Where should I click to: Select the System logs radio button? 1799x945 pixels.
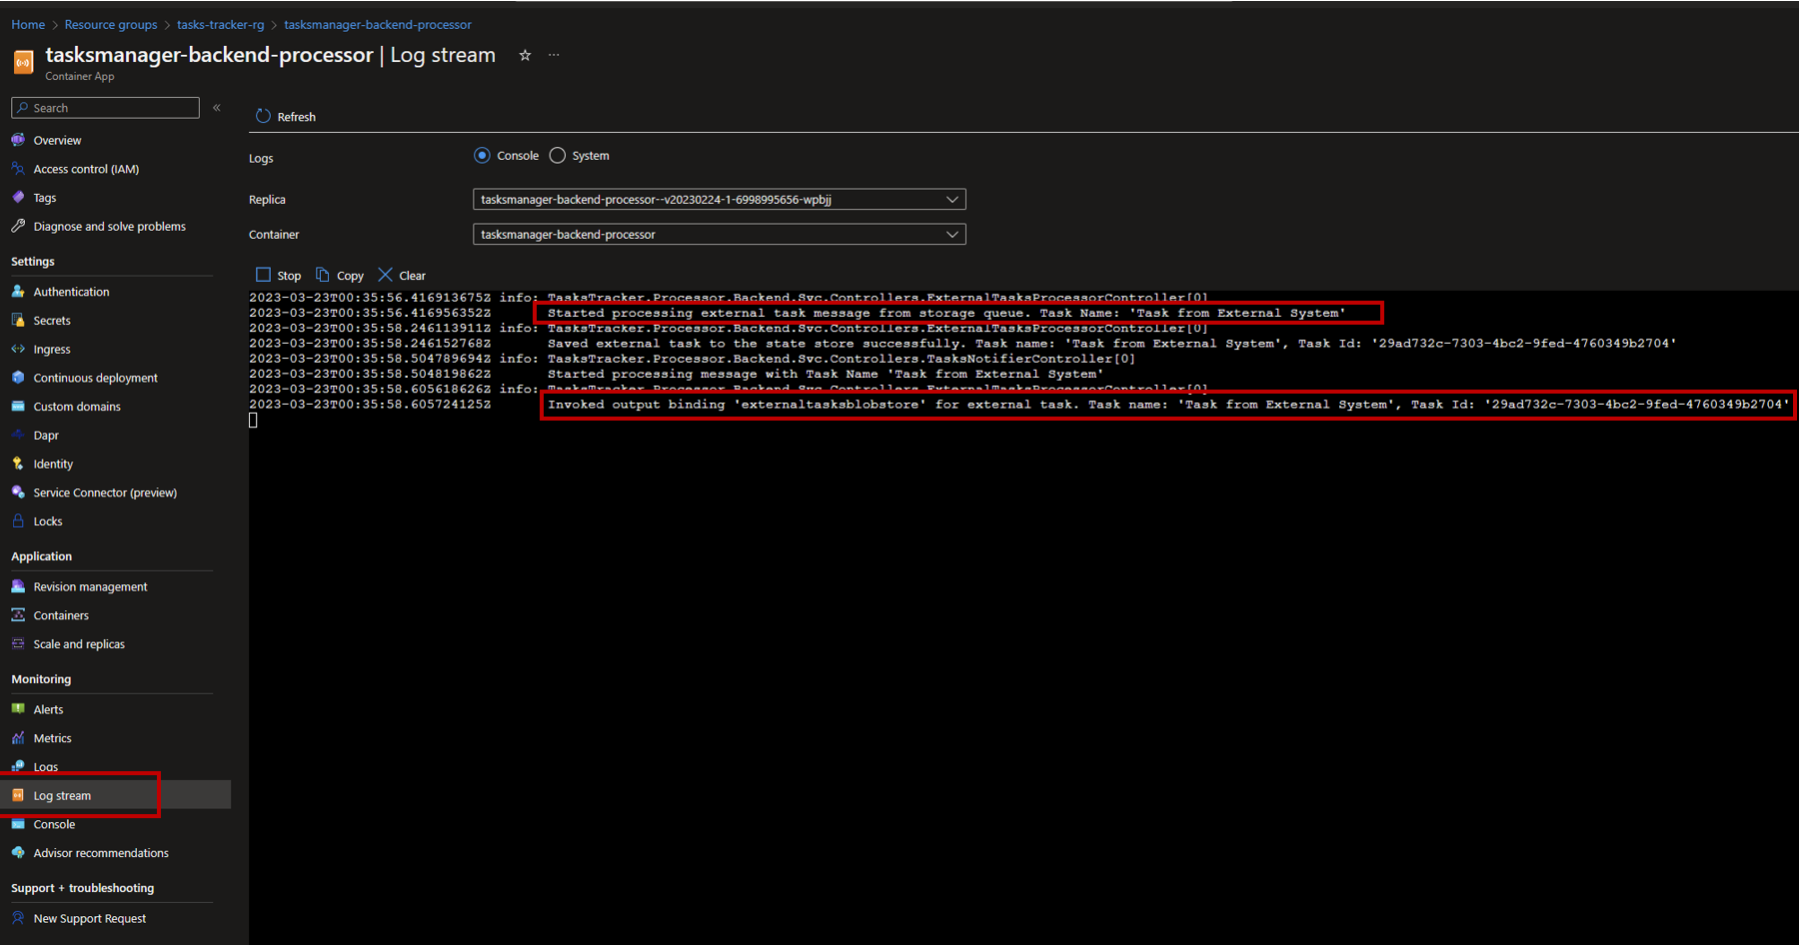click(558, 155)
